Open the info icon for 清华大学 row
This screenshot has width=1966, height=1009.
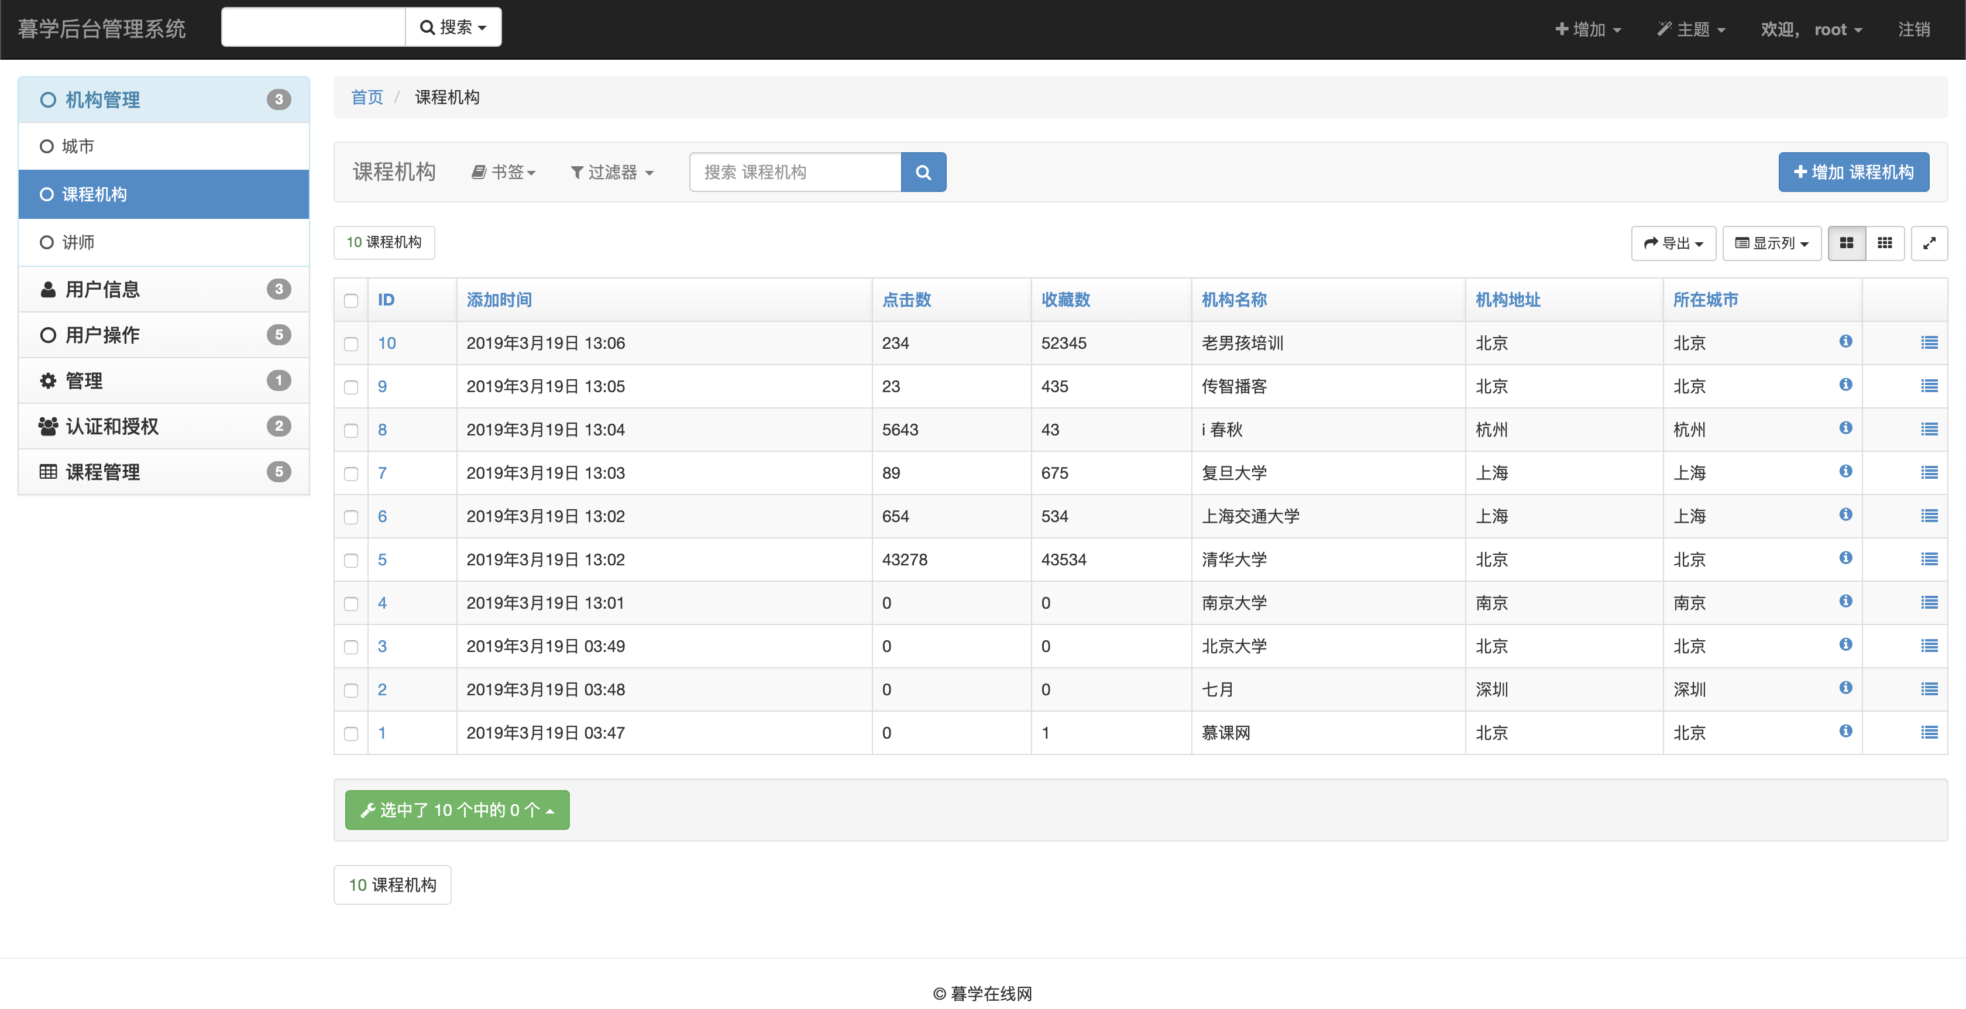tap(1845, 558)
